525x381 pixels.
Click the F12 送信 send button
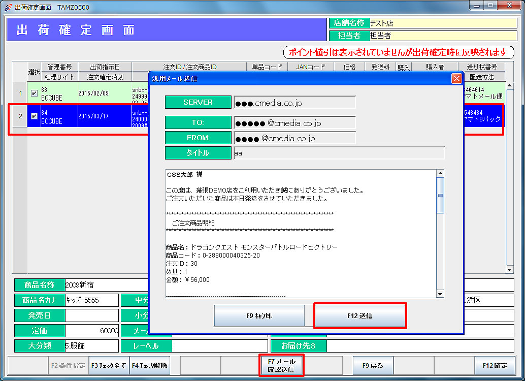tap(360, 315)
